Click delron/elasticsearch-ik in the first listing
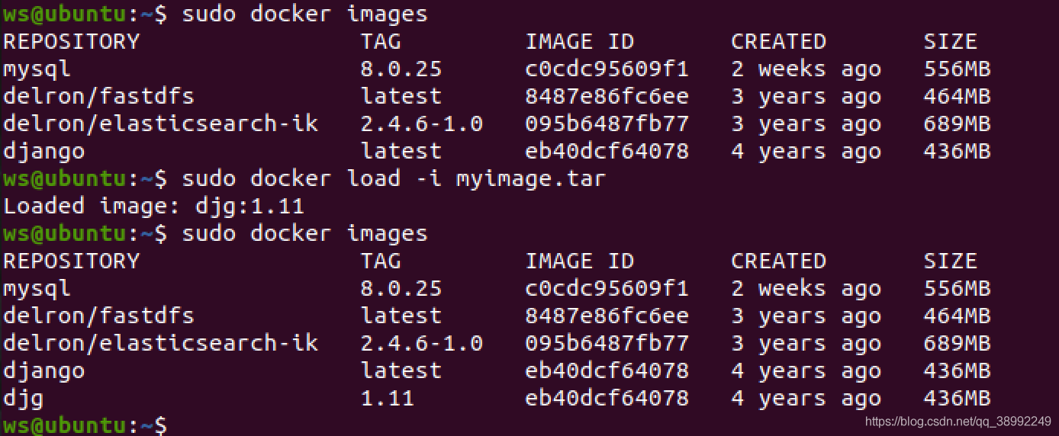 pyautogui.click(x=160, y=123)
